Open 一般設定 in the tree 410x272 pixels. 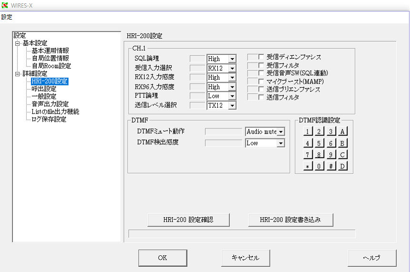[x=44, y=96]
